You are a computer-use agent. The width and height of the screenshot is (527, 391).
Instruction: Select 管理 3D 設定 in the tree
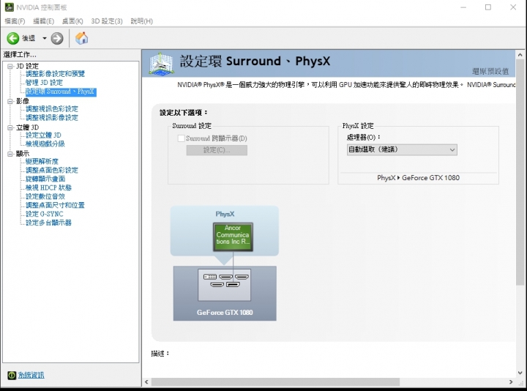[44, 82]
